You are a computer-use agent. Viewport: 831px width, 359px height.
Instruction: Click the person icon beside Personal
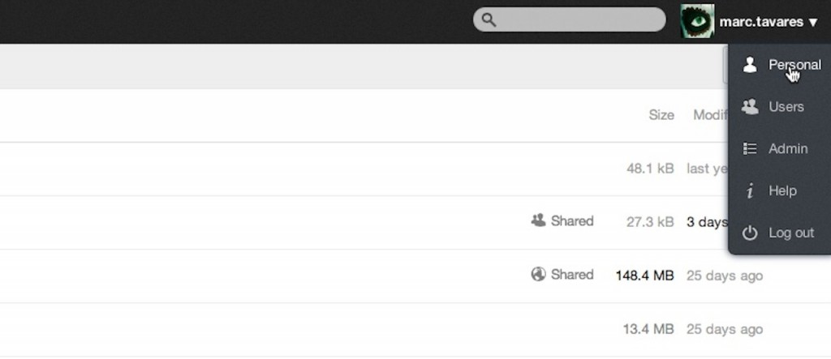pyautogui.click(x=750, y=65)
